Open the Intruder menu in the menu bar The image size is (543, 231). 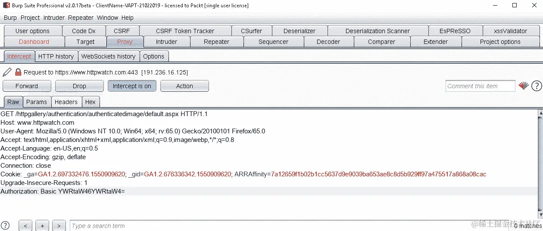[x=54, y=18]
